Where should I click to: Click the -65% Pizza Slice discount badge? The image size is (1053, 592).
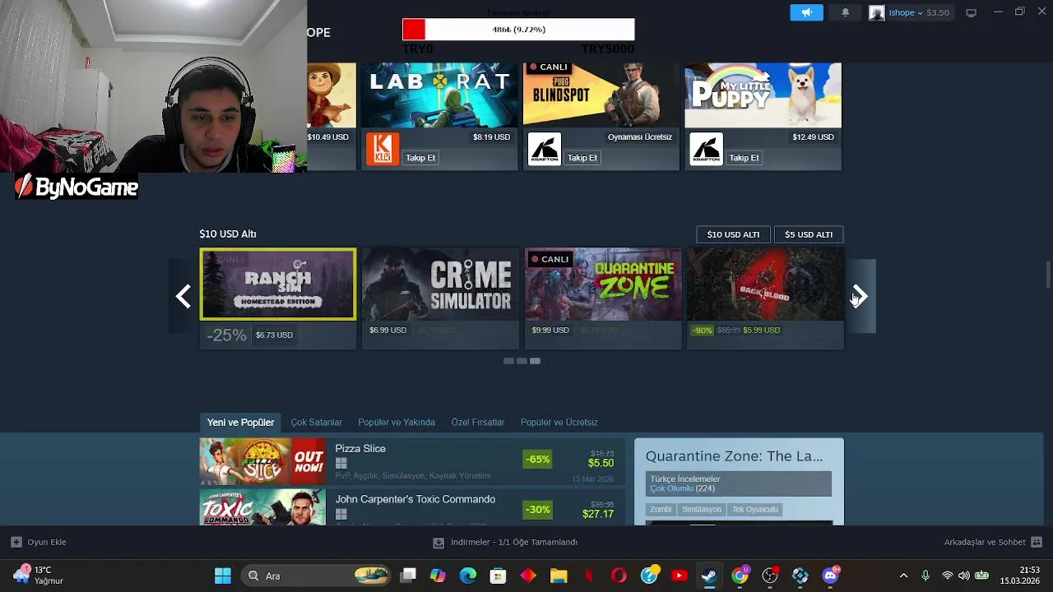[x=537, y=459]
